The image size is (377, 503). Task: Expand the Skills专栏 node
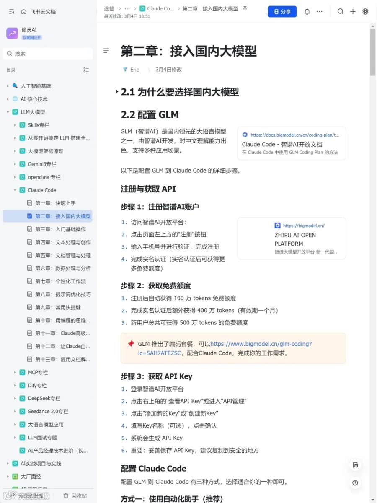pos(15,125)
